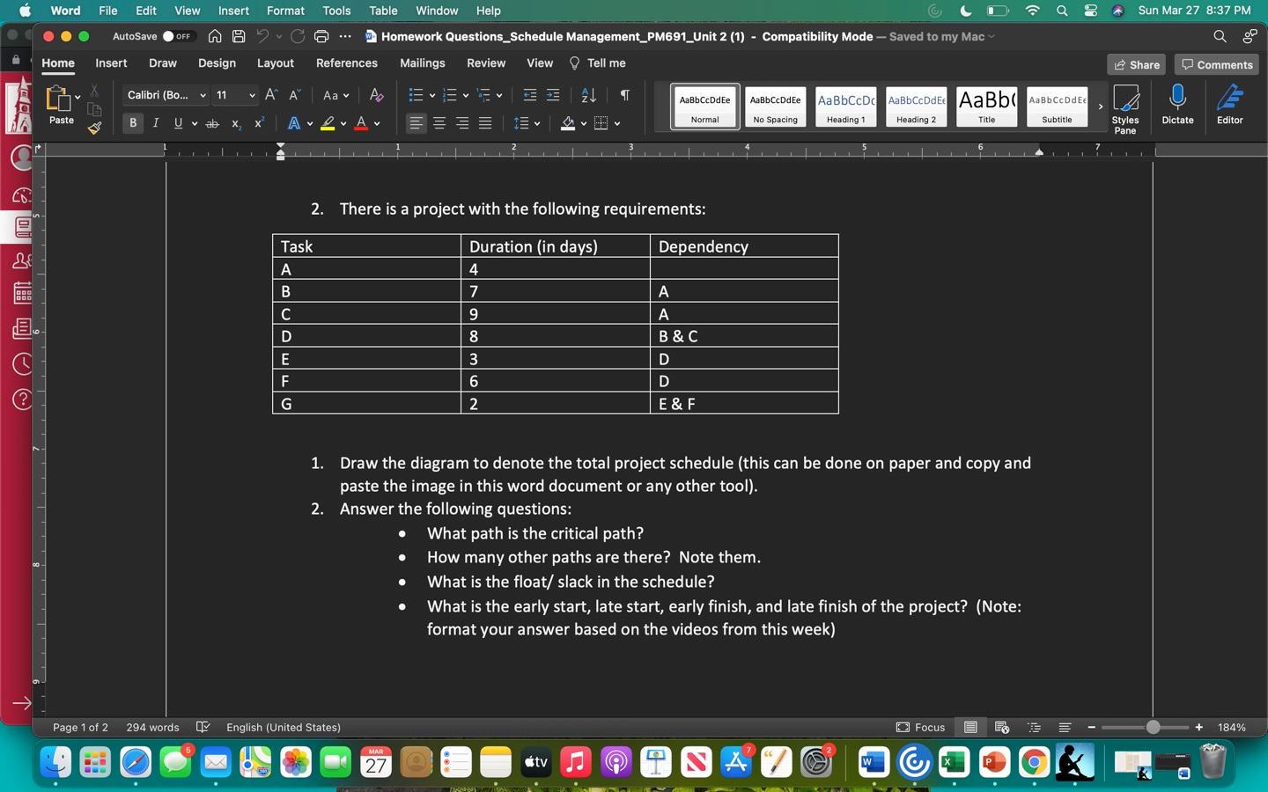Open the highlight color dropdown
Screen dimensions: 1268x792
pyautogui.click(x=344, y=123)
